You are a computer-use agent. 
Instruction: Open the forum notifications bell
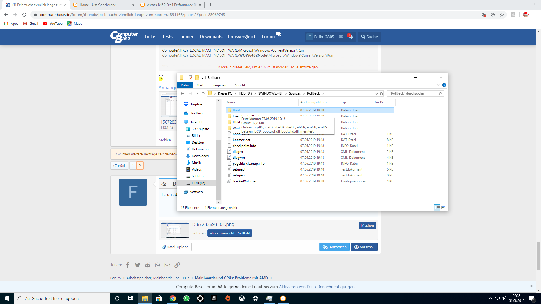(351, 37)
